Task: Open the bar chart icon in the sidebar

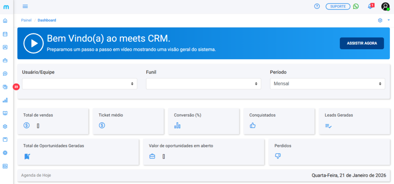Action: 5,100
